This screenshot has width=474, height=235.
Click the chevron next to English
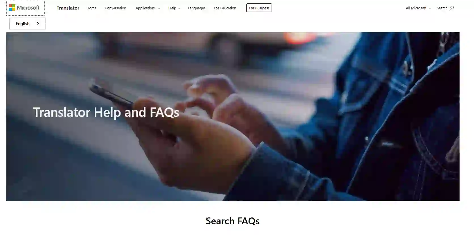click(x=38, y=24)
